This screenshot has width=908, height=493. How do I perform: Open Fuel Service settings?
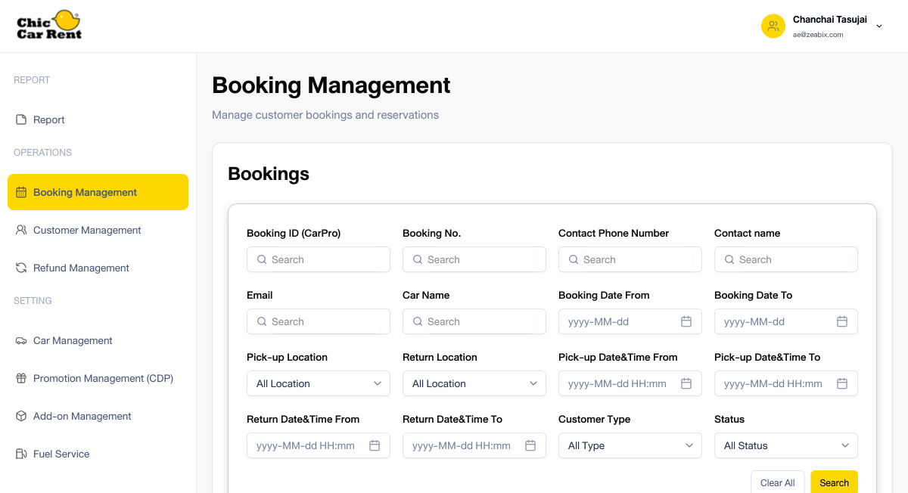pos(98,454)
